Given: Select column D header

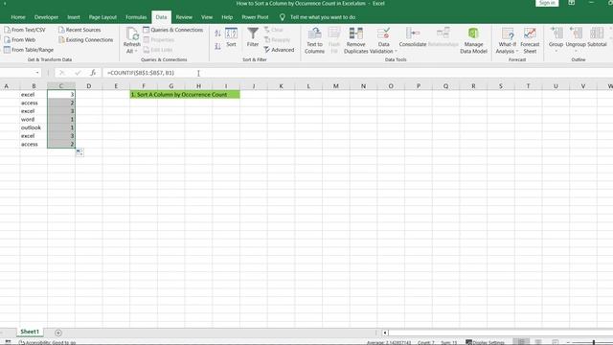Looking at the screenshot, I should [x=89, y=86].
